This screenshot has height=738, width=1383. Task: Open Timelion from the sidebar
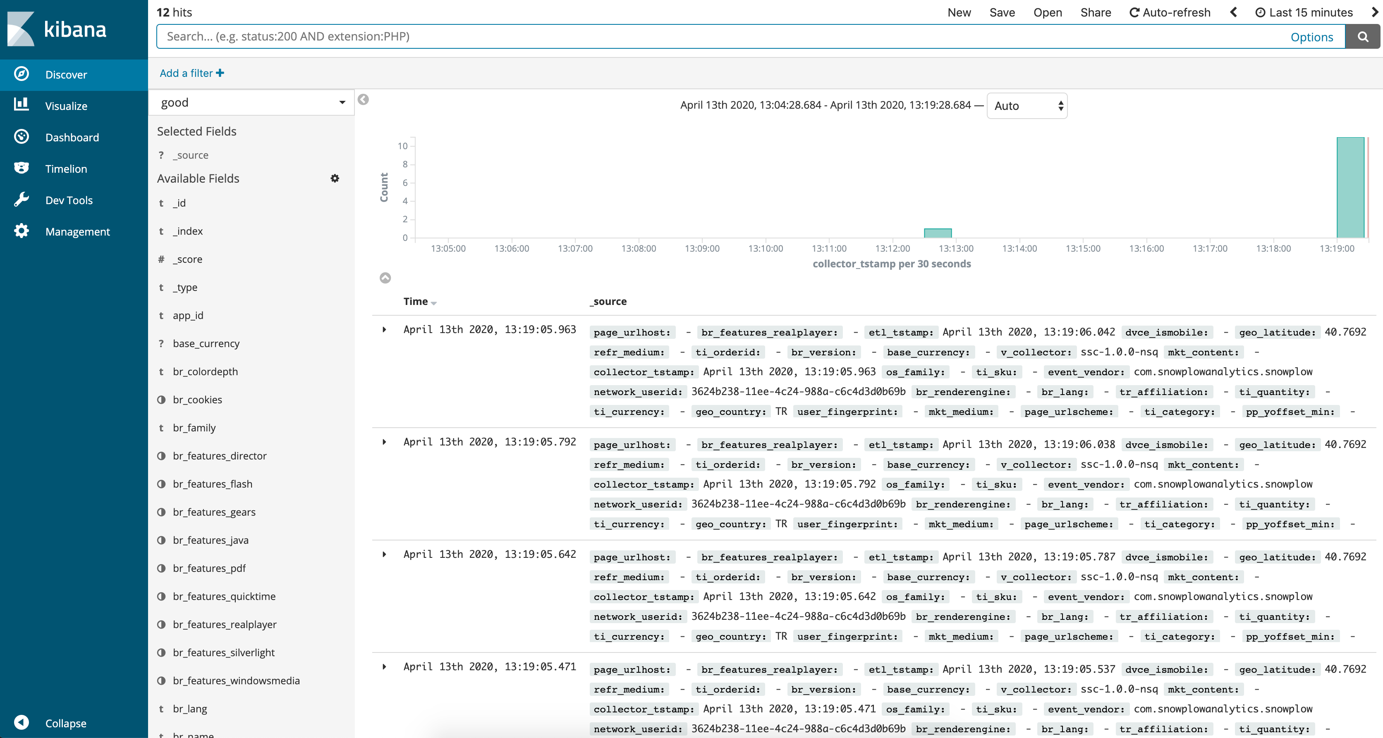coord(22,168)
